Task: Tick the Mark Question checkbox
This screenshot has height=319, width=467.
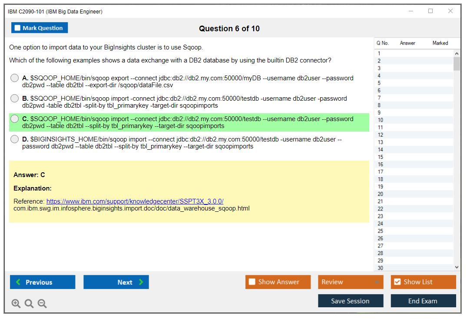Action: coord(18,28)
